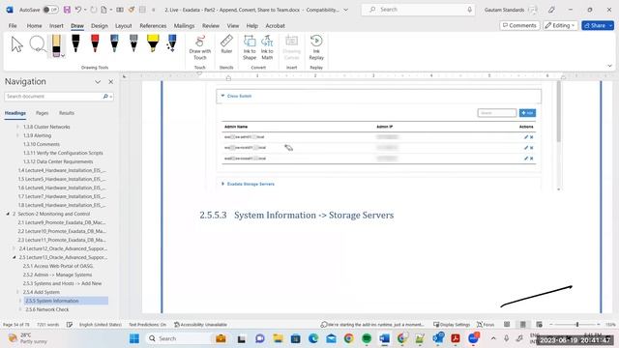Select the yellow highlighter
This screenshot has width=619, height=348.
(x=153, y=43)
